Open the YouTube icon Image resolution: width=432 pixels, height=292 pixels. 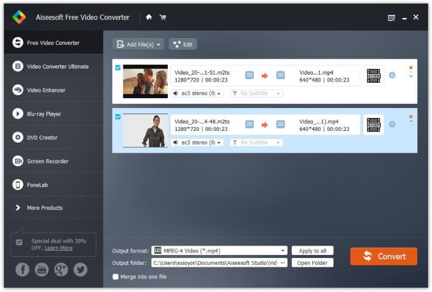pyautogui.click(x=41, y=270)
